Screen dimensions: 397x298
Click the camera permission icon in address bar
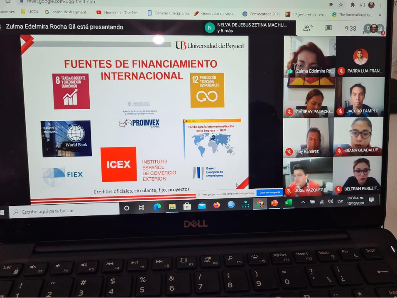pos(331,4)
